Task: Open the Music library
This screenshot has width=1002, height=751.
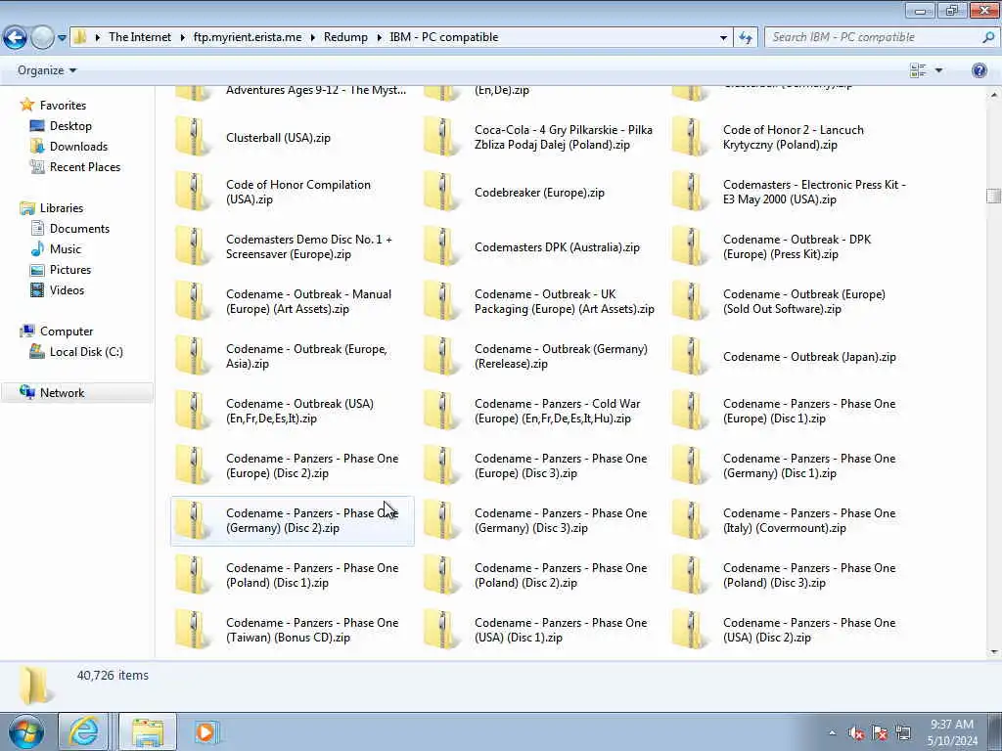Action: 66,249
